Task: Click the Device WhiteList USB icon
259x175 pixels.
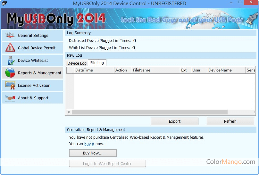Action: (10, 61)
